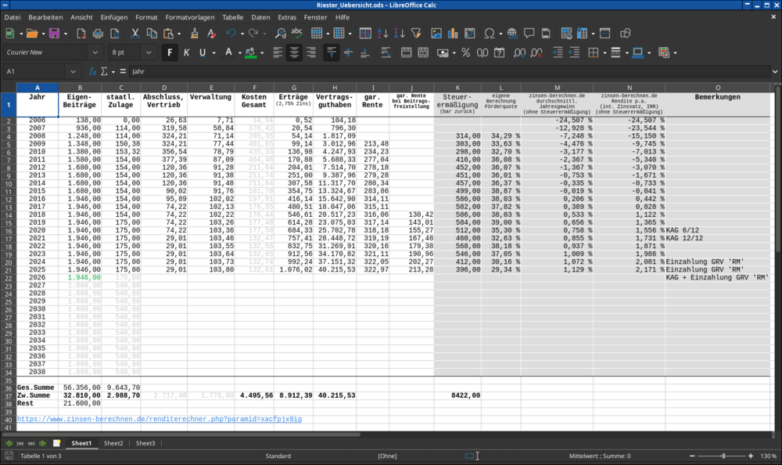Click the Format as Percent icon

pos(466,52)
